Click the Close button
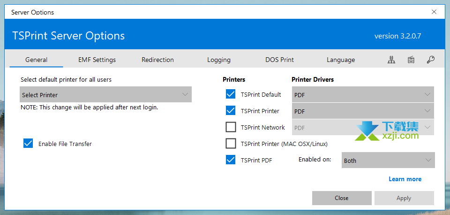This screenshot has height=215, width=450. click(342, 198)
